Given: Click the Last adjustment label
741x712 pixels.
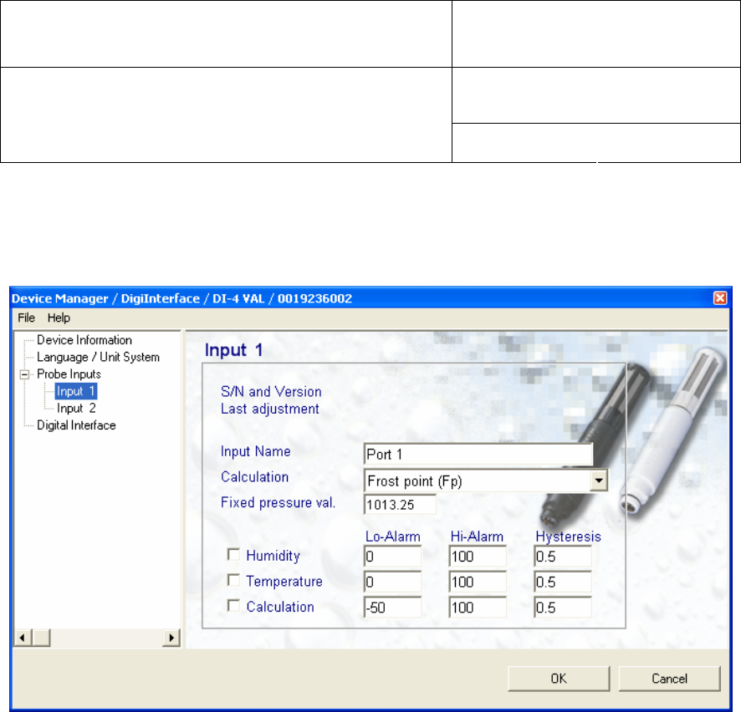Looking at the screenshot, I should pos(270,409).
